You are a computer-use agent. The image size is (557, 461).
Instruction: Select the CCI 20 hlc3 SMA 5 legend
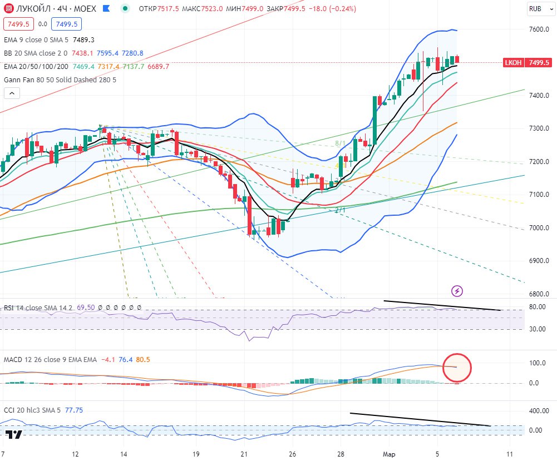tap(32, 410)
